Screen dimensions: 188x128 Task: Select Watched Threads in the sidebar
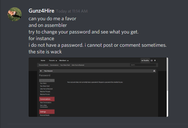tap(45, 92)
